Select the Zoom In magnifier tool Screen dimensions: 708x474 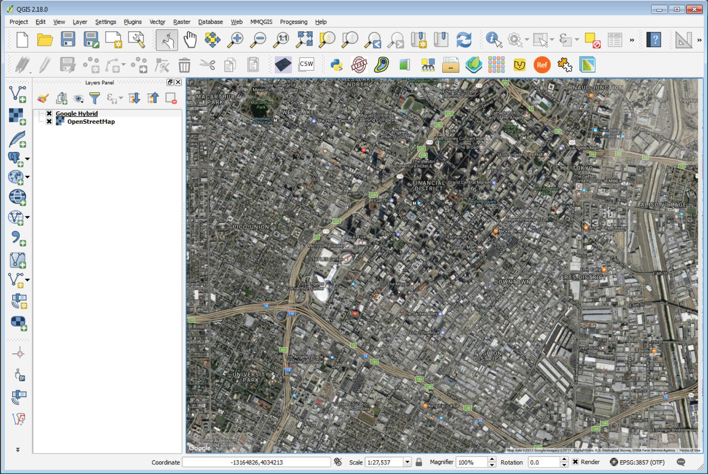pyautogui.click(x=235, y=40)
